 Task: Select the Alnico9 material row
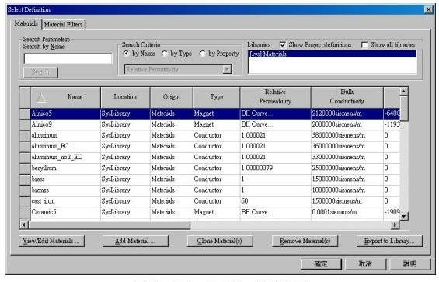215,124
